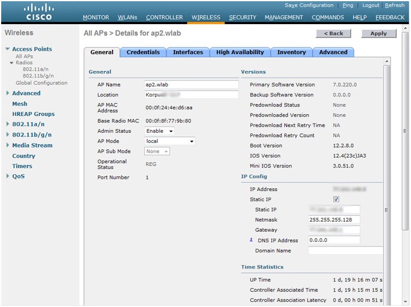Select 802.11b/g/n under Radios
411x307 pixels.
point(38,76)
